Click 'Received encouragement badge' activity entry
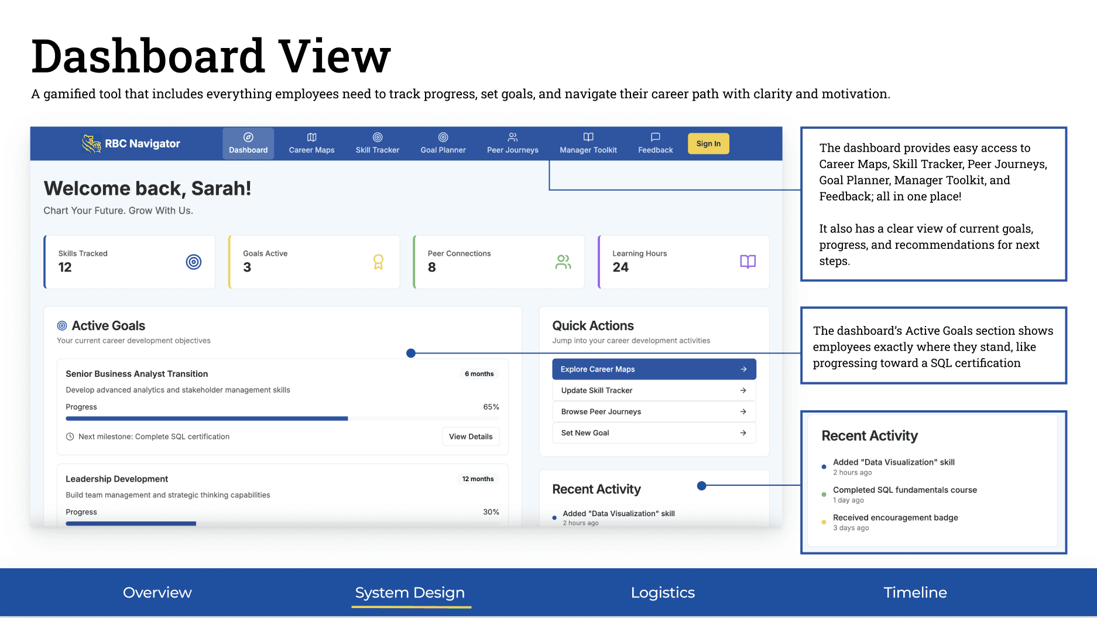This screenshot has height=618, width=1097. (896, 517)
